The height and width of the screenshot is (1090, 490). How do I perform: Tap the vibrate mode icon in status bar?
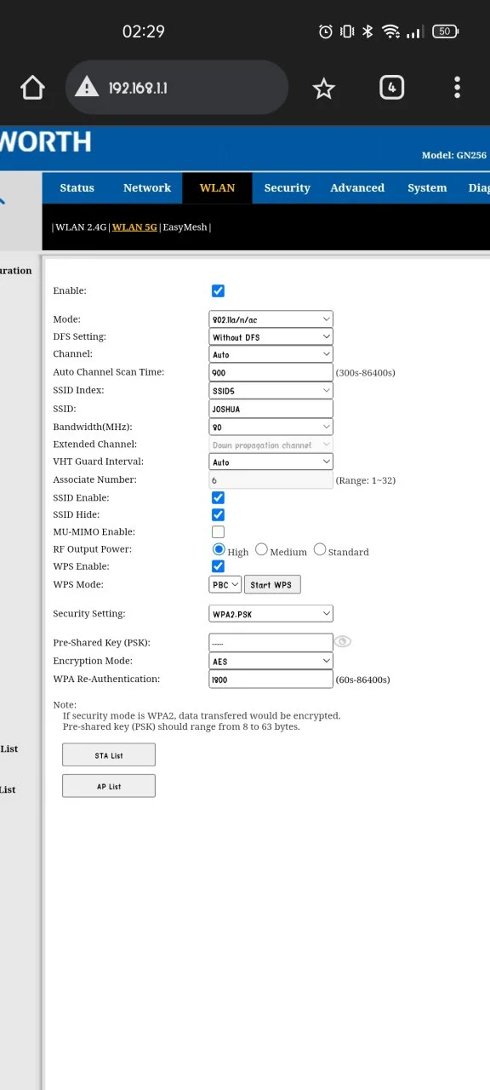pyautogui.click(x=347, y=32)
